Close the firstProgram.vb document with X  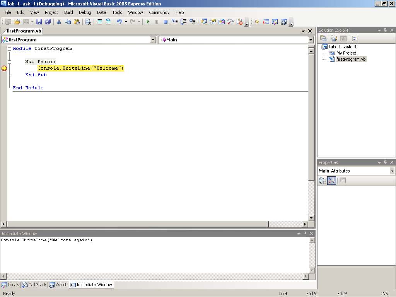(x=310, y=31)
